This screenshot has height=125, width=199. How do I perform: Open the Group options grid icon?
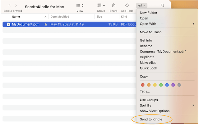pyautogui.click(x=101, y=6)
